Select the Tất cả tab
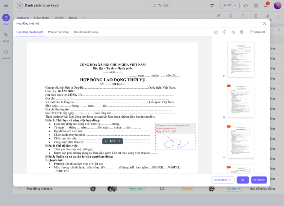 pos(72,18)
